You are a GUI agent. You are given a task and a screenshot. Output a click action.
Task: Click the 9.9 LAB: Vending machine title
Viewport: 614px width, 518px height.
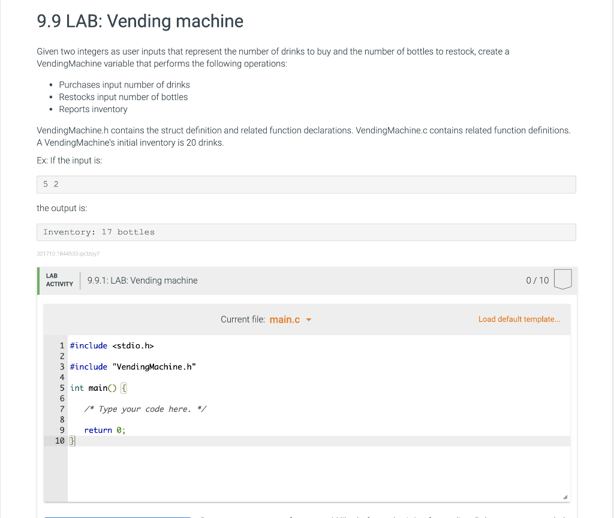[140, 21]
